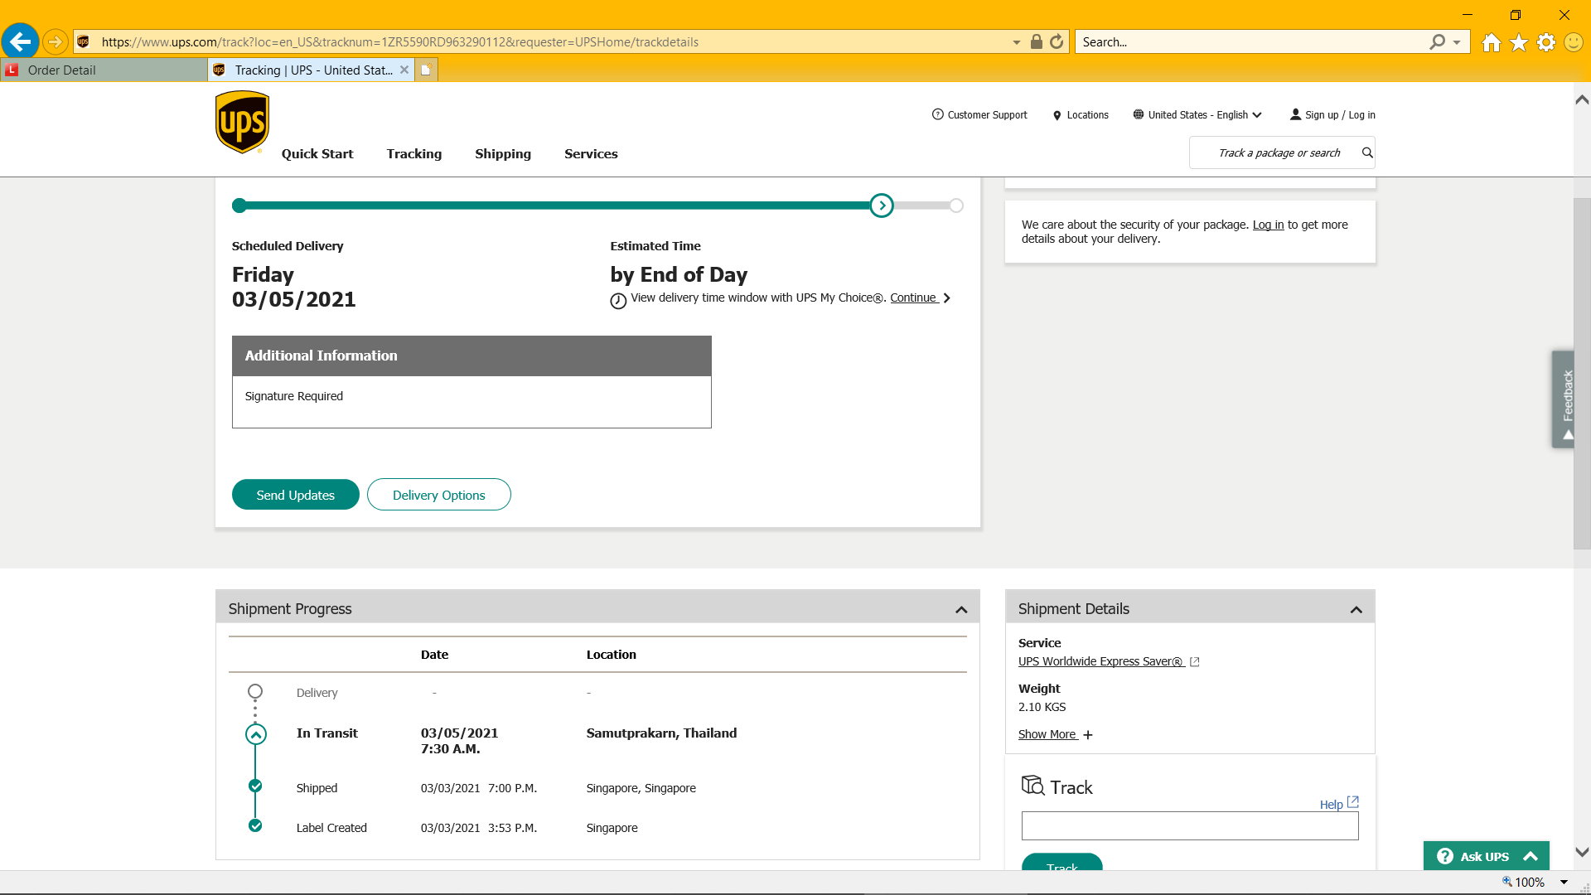Click the globe icon beside language selector

[x=1139, y=115]
